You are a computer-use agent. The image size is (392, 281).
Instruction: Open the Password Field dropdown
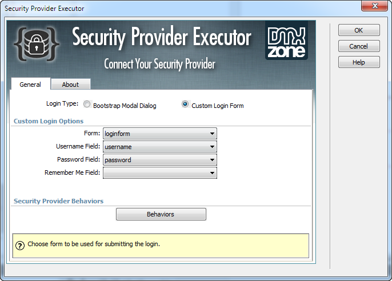coord(160,159)
